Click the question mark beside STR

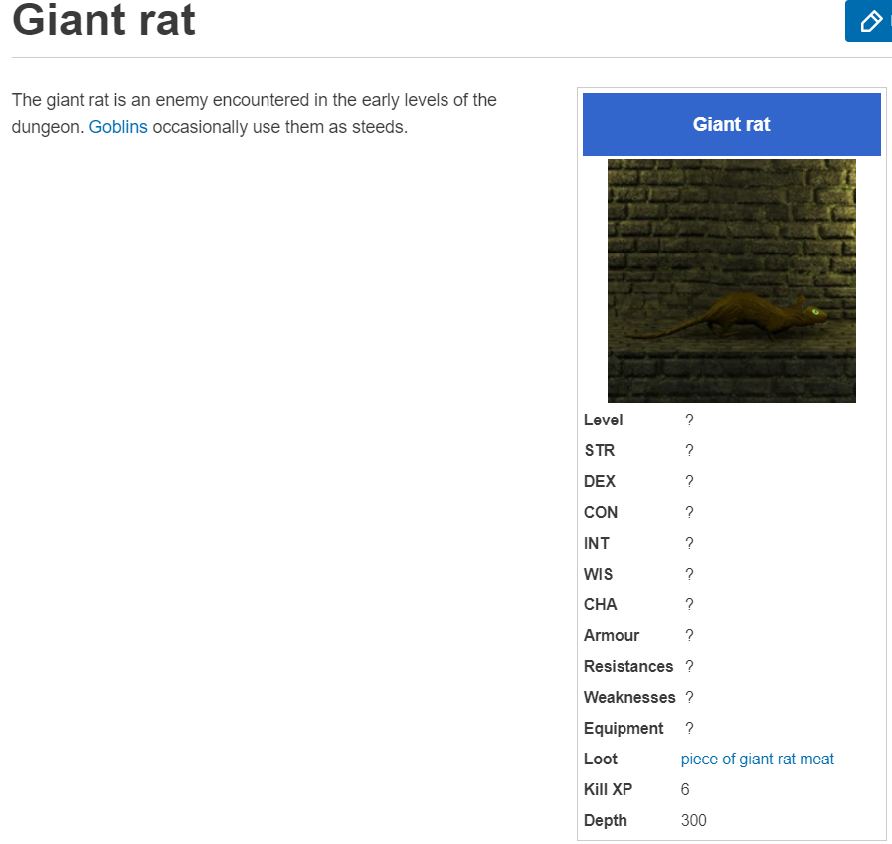point(689,450)
